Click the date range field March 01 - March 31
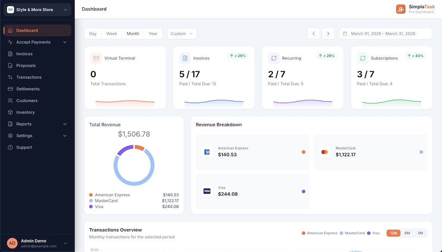This screenshot has height=252, width=442. 385,34
